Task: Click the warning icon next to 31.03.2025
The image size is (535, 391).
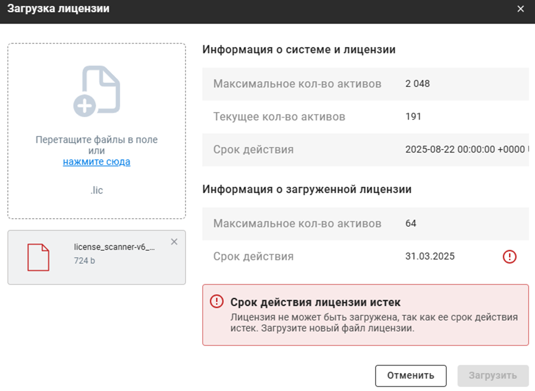Action: [509, 256]
